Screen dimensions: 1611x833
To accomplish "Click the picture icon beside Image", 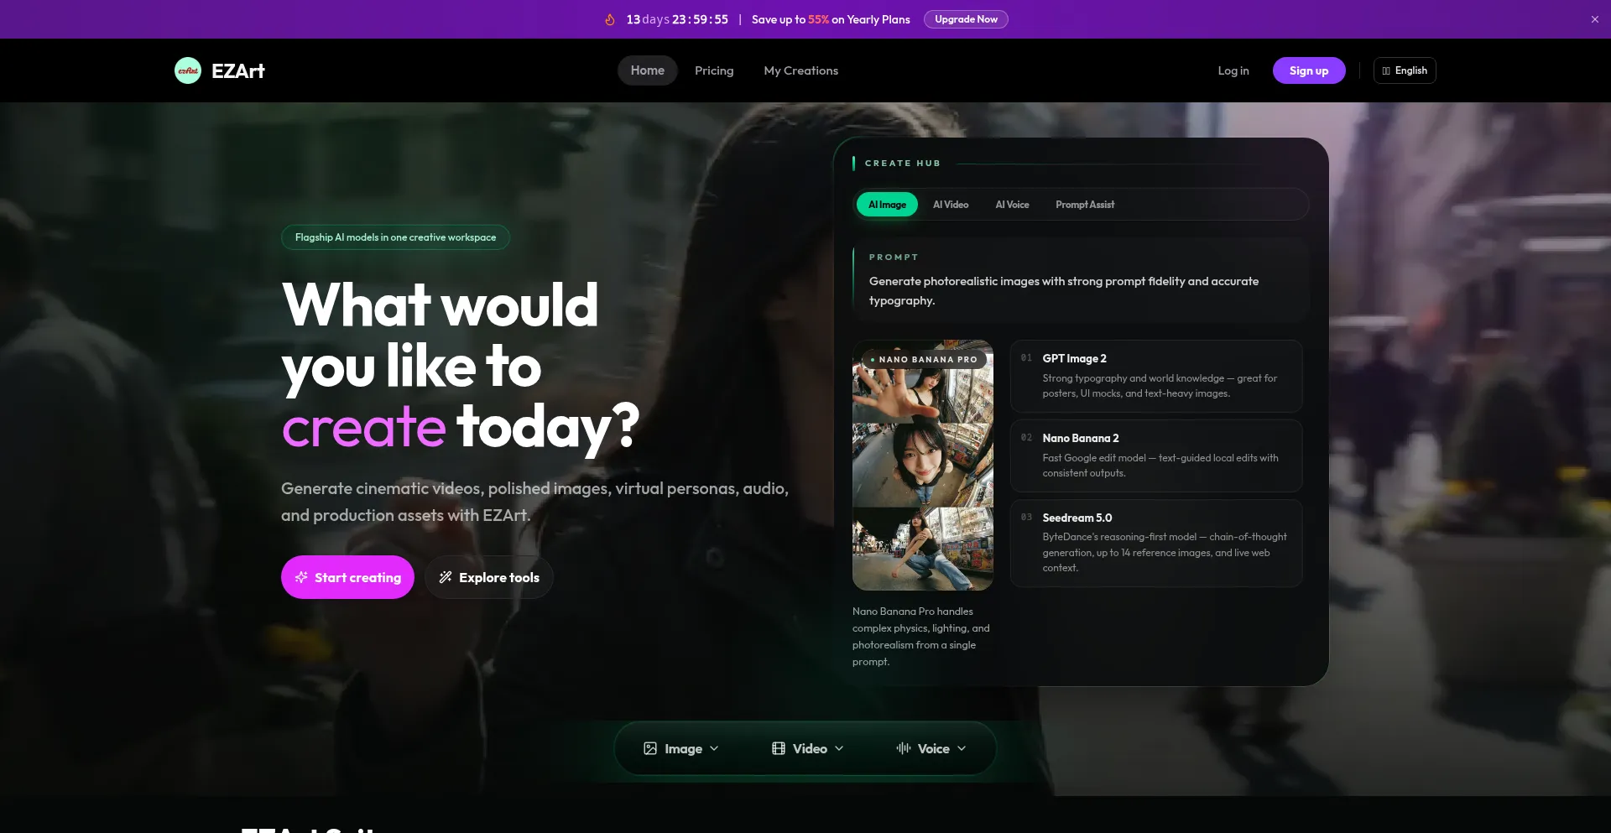I will tap(650, 748).
